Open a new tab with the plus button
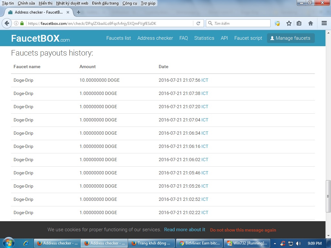This screenshot has width=331, height=248. coord(79,12)
